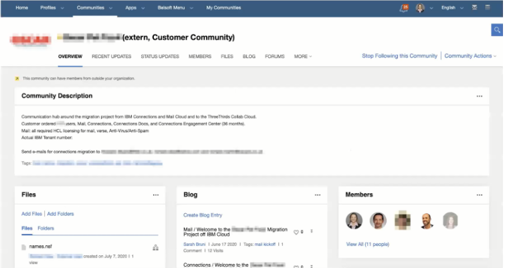Expand the Apps menu
Image resolution: width=505 pixels, height=268 pixels.
point(142,8)
